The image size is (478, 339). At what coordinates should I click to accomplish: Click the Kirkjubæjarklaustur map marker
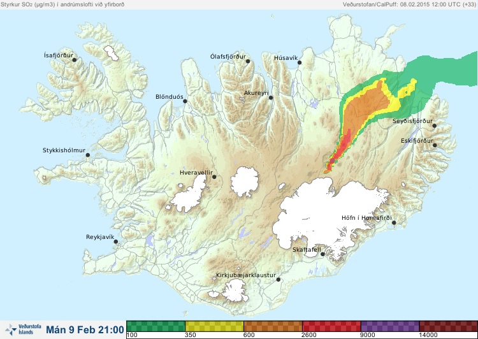[x=278, y=280]
